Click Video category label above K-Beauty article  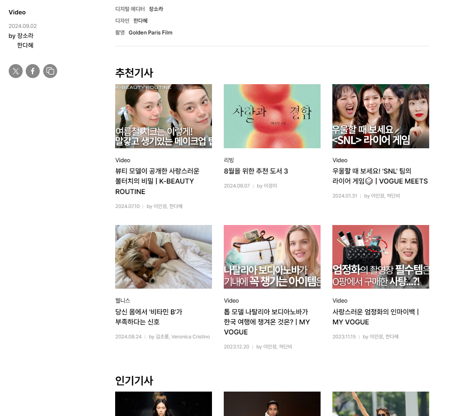[x=123, y=160]
